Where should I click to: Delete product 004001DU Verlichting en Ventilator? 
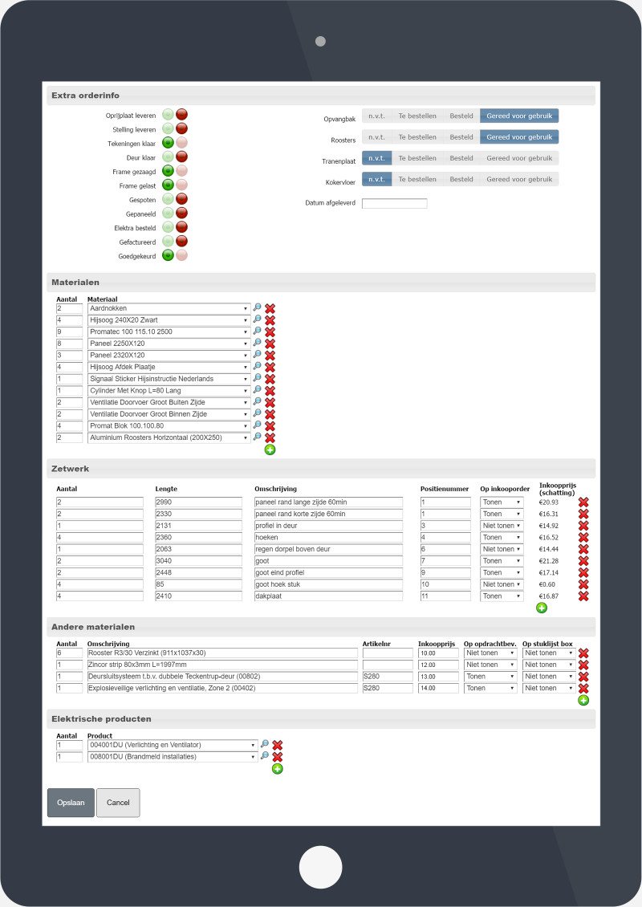[278, 745]
